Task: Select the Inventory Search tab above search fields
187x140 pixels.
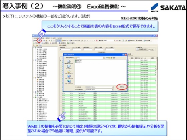Action: [63, 45]
